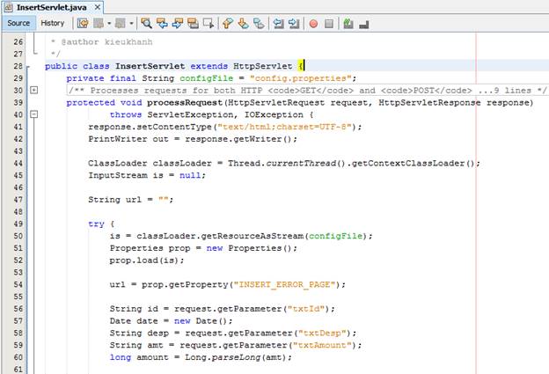Screen dimensions: 549x374
Task: Click the "text/html;charset=UTF-8" string
Action: click(284, 127)
